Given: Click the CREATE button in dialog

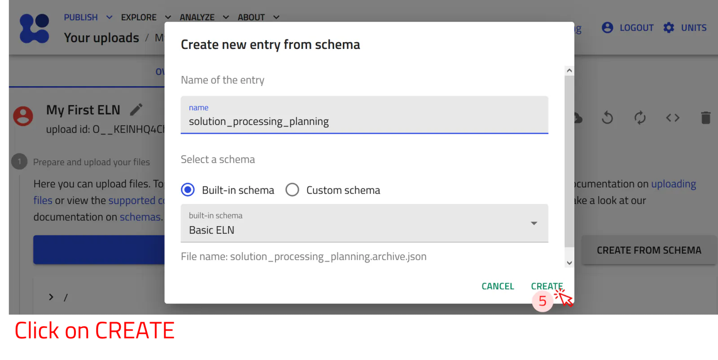Looking at the screenshot, I should tap(547, 286).
